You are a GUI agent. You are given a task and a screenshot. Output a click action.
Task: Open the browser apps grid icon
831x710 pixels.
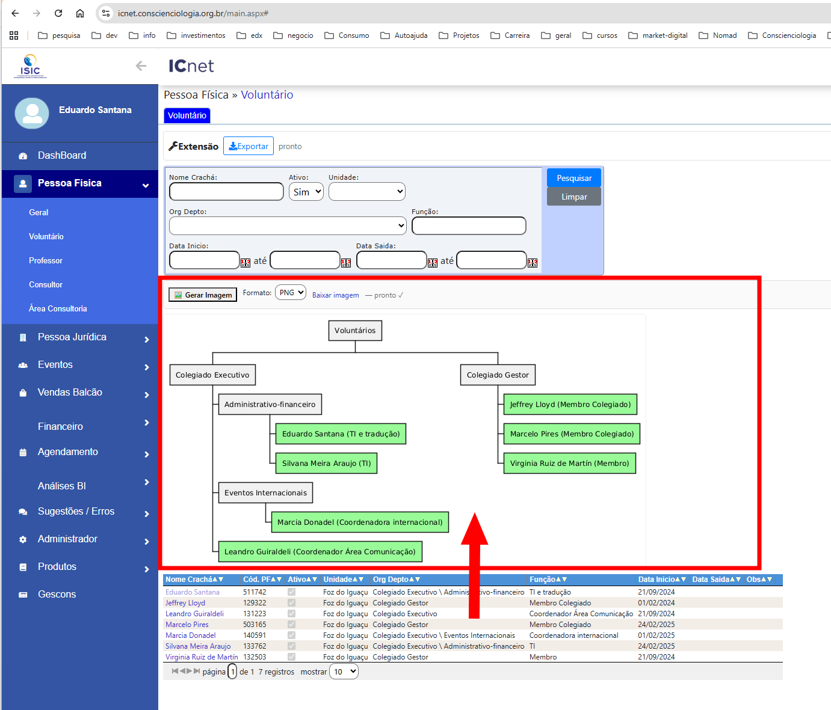pos(14,35)
